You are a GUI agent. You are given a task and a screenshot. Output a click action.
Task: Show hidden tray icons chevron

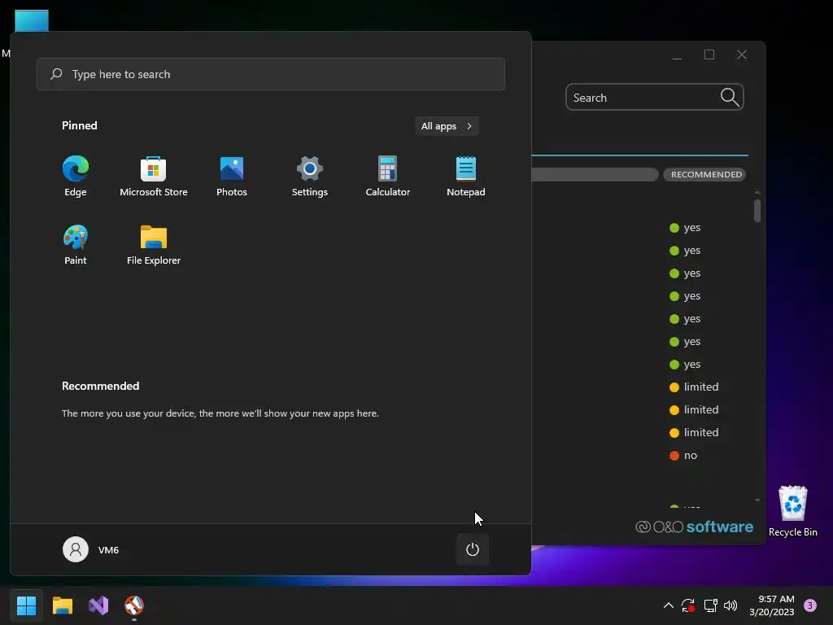point(669,605)
